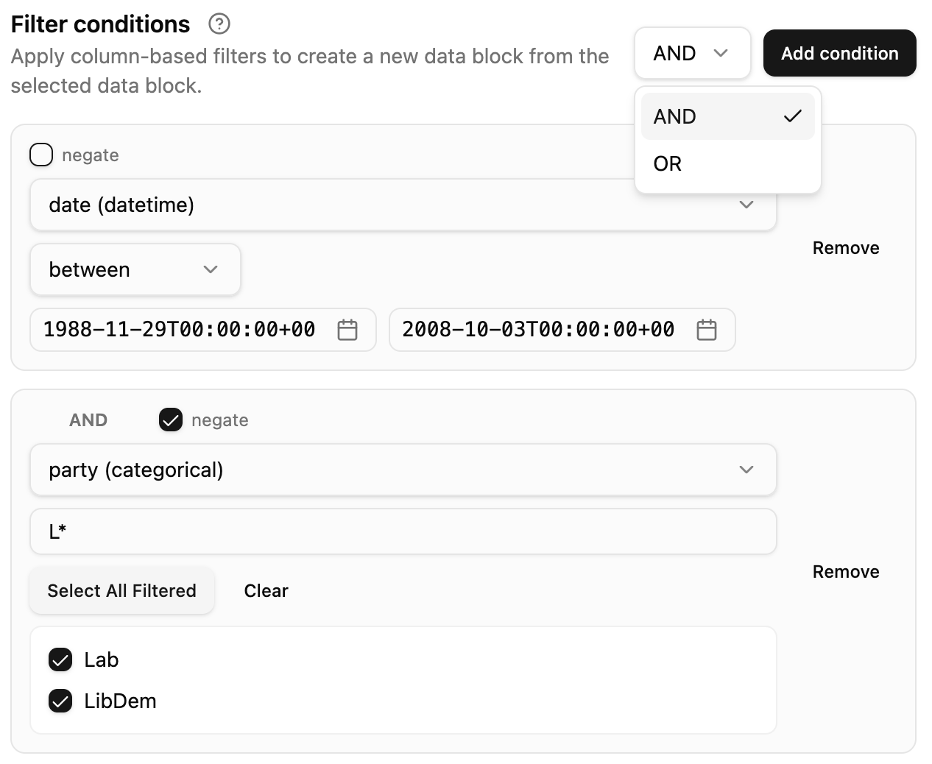Focus the start date field 1988-11-29
Image resolution: width=932 pixels, height=764 pixels.
pyautogui.click(x=203, y=330)
